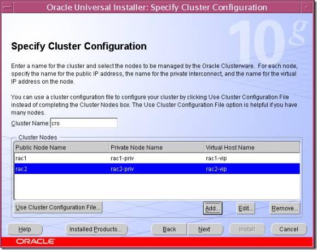Click the title bar right corner button
Viewport: 317px width, 250px height.
307,7
